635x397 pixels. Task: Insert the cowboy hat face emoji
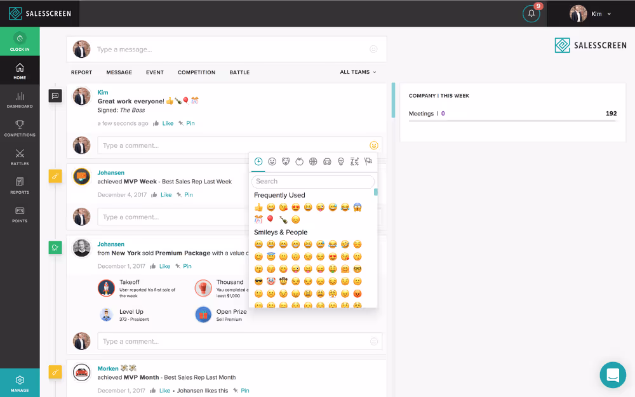(x=283, y=281)
